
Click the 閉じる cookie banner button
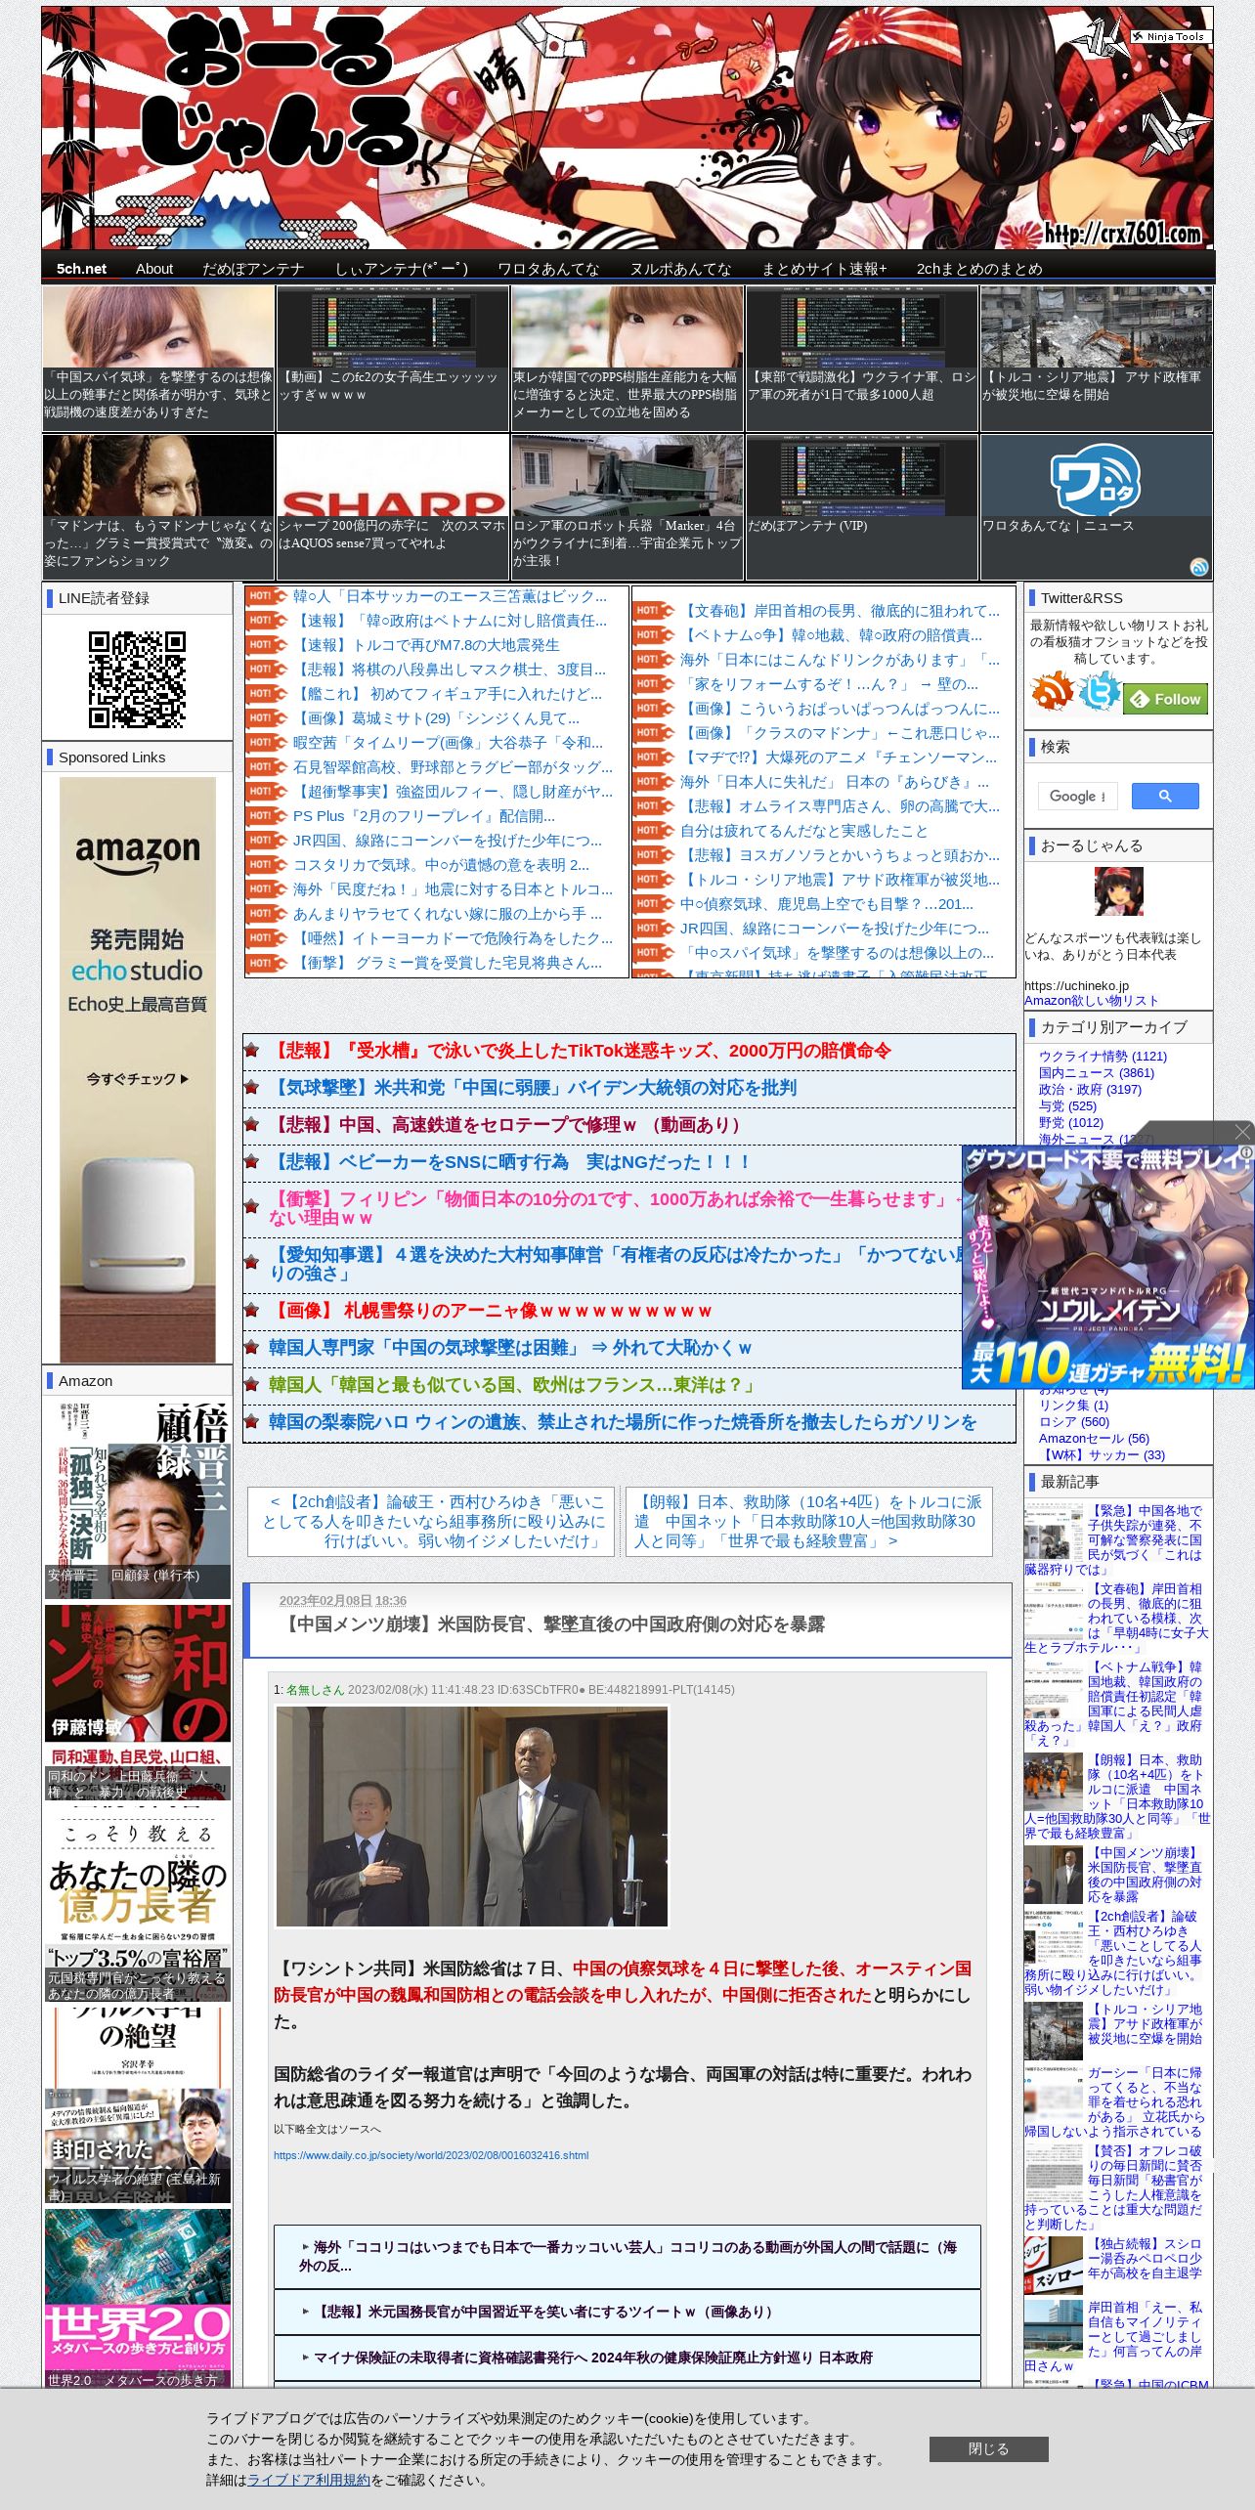pyautogui.click(x=988, y=2448)
